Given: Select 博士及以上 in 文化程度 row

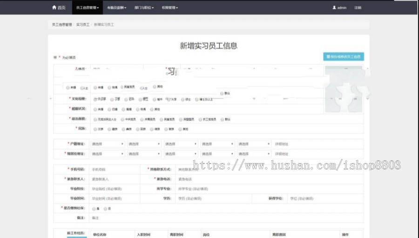Looking at the screenshot, I should coord(197,100).
